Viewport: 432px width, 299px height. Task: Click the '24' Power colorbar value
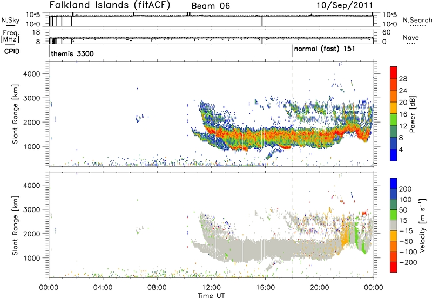403,91
